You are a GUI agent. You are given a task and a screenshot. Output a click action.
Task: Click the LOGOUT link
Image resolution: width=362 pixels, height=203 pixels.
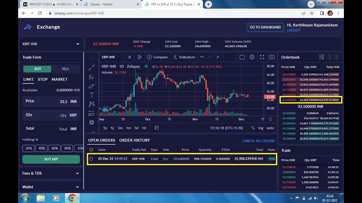click(294, 30)
